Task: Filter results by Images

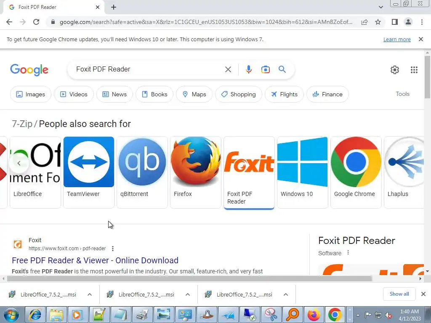Action: (30, 94)
